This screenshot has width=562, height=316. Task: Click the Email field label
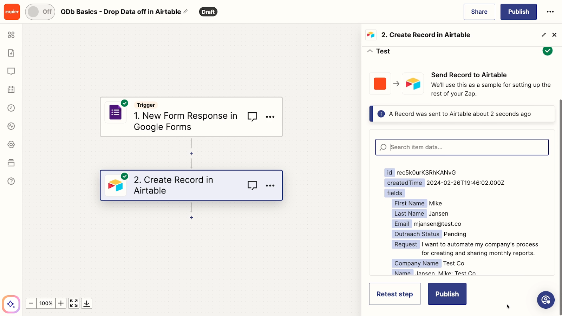[x=401, y=224]
